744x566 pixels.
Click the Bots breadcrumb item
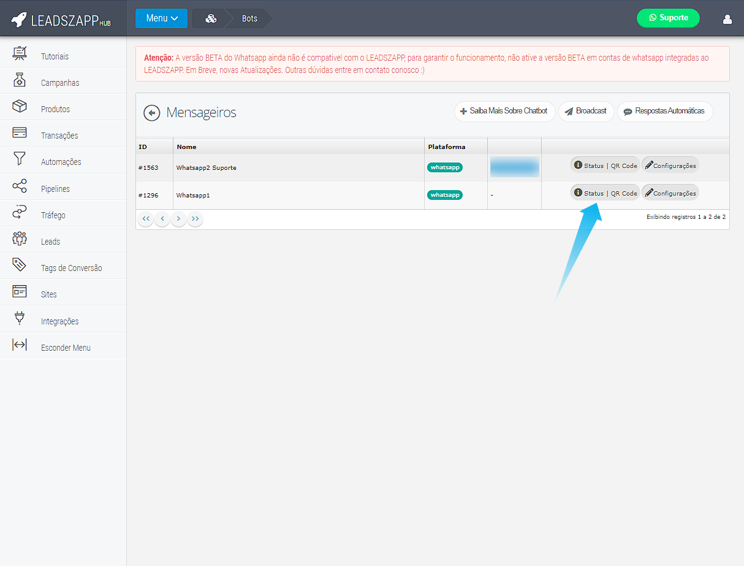point(249,18)
